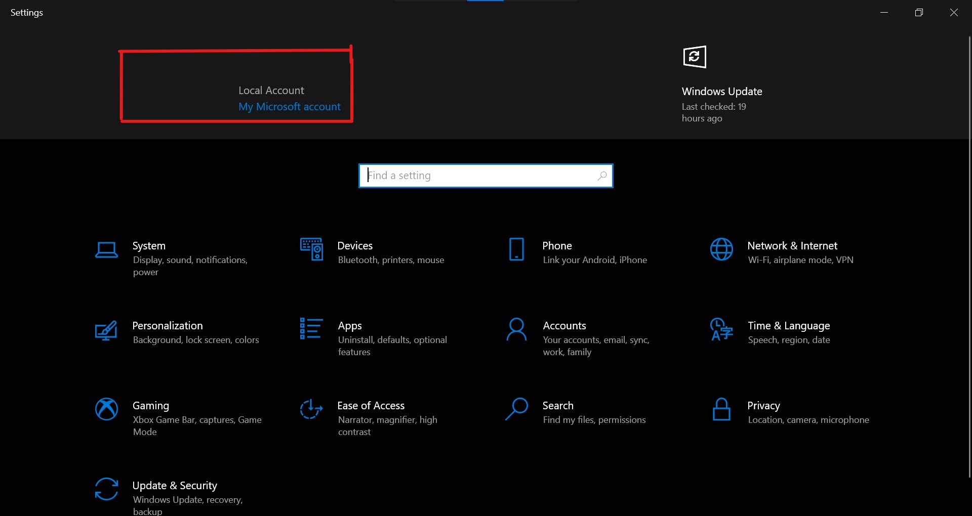The image size is (972, 516).
Task: Click the Update & Security heading
Action: tap(175, 486)
